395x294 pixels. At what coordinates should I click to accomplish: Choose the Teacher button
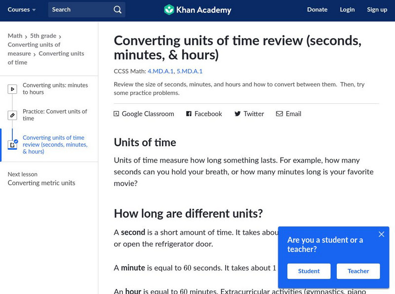coord(358,271)
